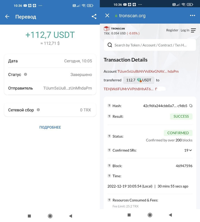Image resolution: width=200 pixels, height=222 pixels.
Task: Tap the info icon beside Сетевой сбор
Action: (x=38, y=110)
